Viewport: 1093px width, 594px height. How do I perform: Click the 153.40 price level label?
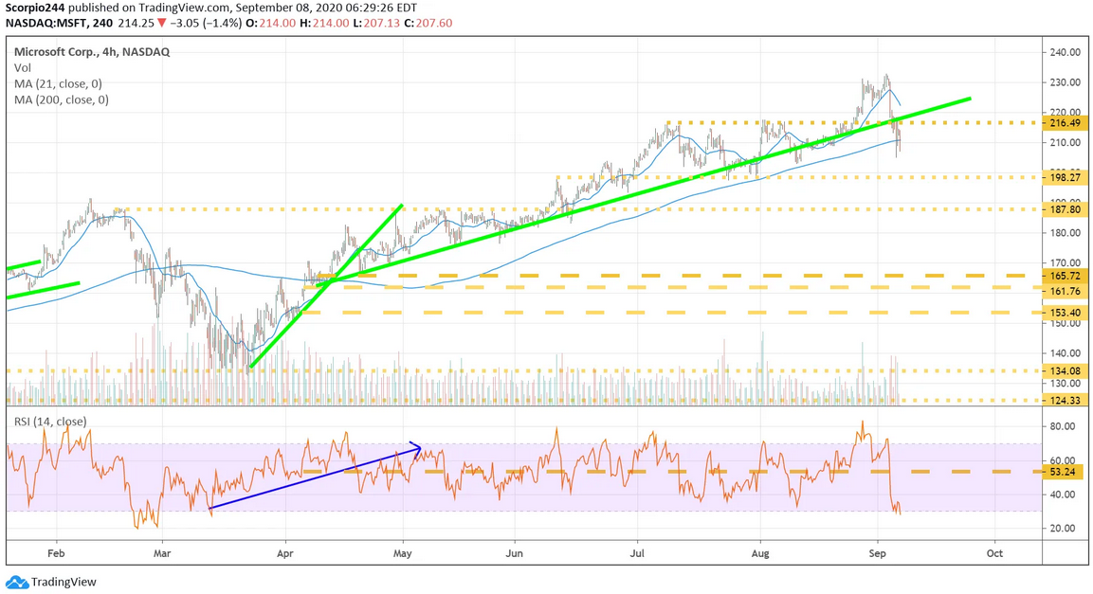pos(1065,313)
